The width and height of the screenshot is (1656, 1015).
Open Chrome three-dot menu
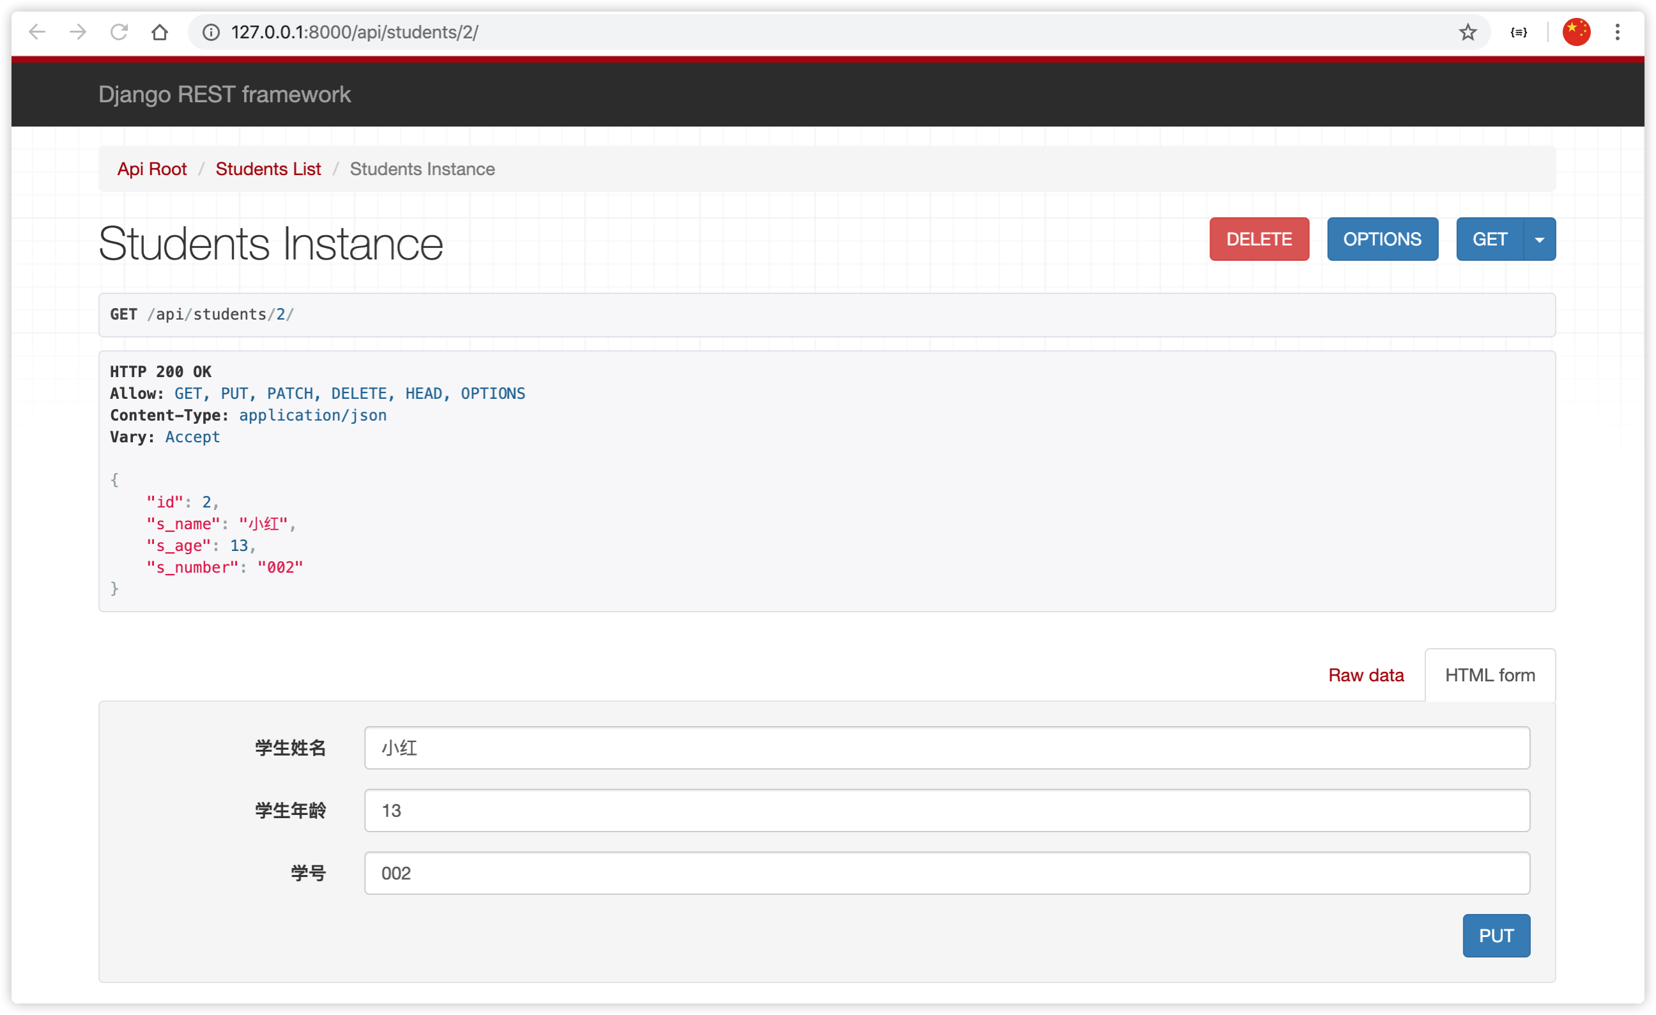click(x=1618, y=31)
